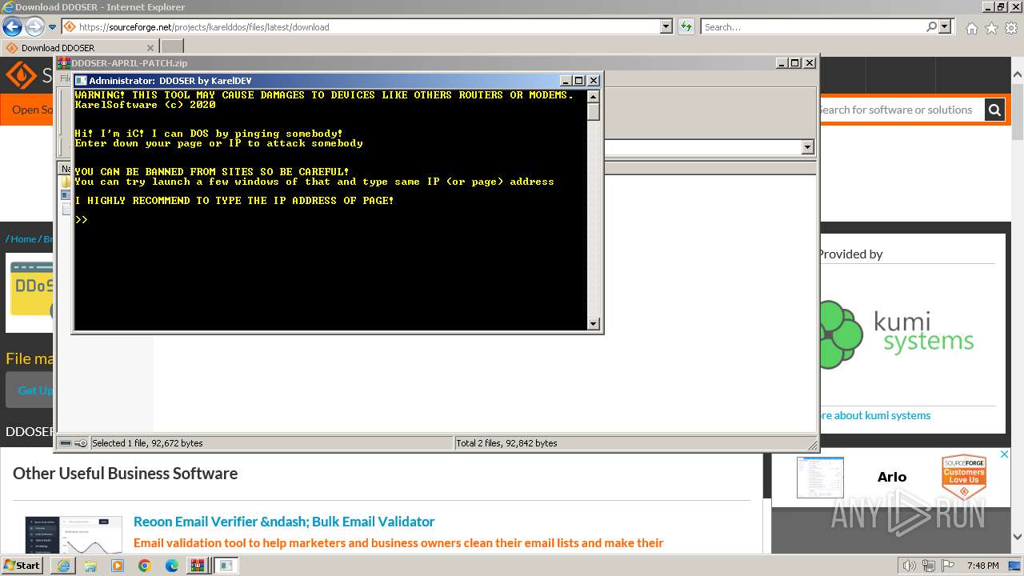Open the Tools gear icon in Internet Explorer
1024x576 pixels.
(1011, 28)
